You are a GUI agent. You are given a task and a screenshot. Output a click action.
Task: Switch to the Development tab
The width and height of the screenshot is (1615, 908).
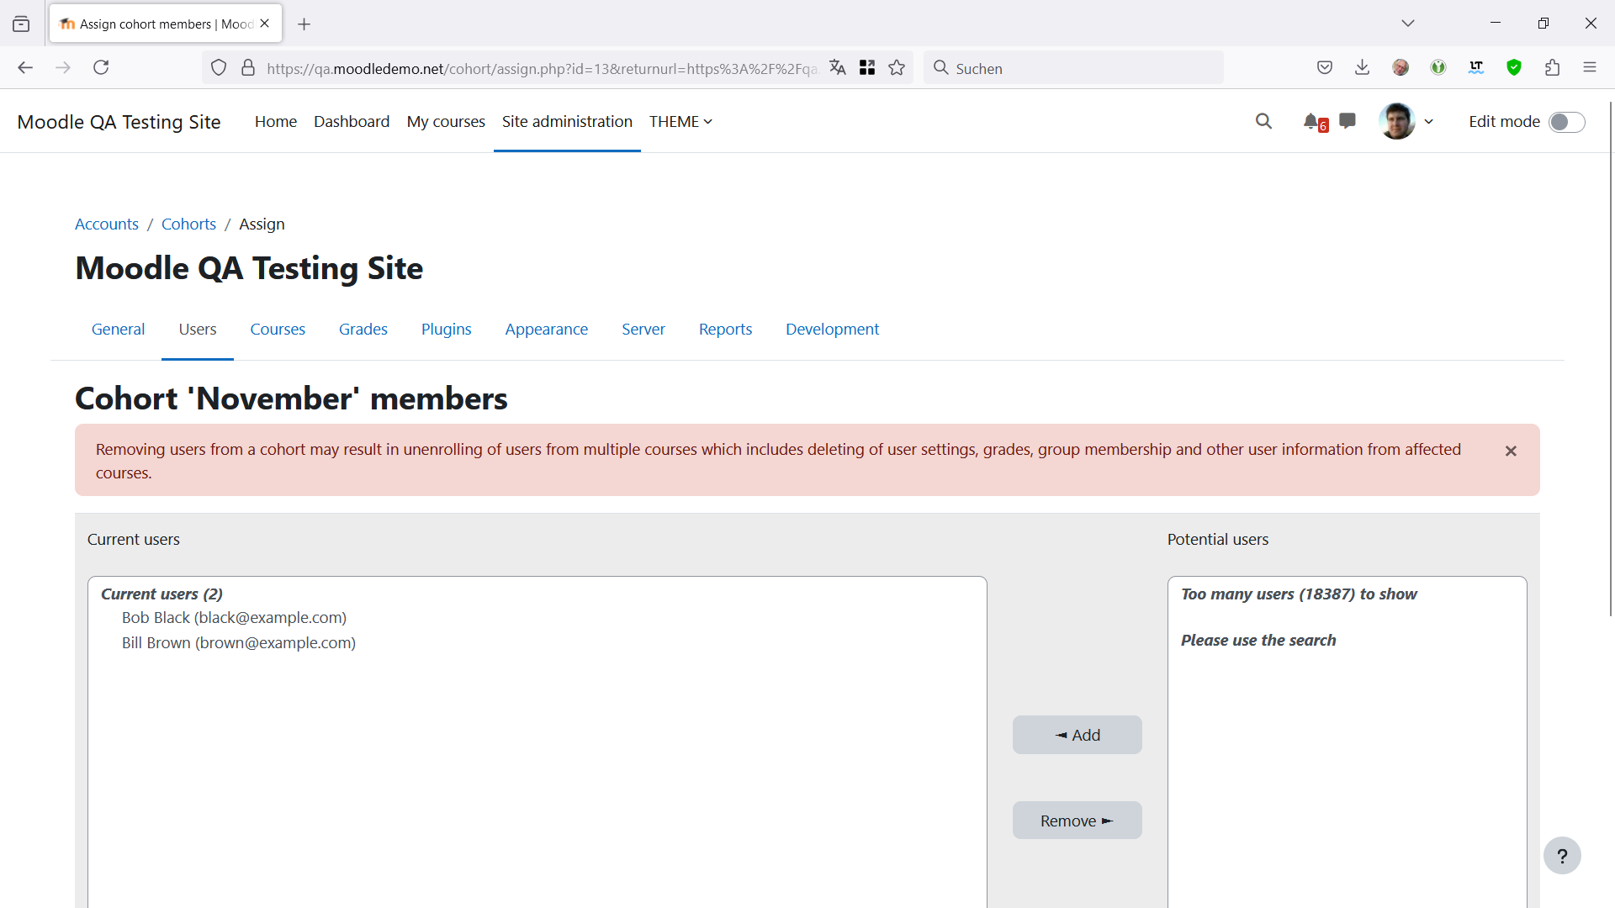[833, 330]
